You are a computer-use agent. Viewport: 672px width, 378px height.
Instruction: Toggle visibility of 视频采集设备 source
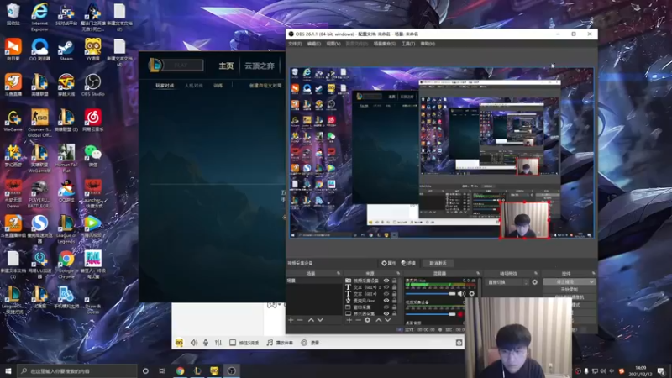click(x=386, y=281)
